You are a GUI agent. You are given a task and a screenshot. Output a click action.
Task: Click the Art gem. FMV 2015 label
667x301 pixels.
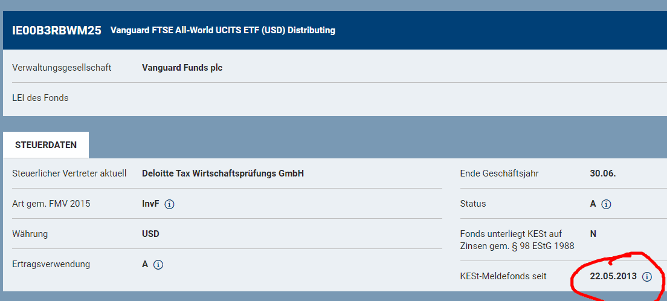(51, 204)
